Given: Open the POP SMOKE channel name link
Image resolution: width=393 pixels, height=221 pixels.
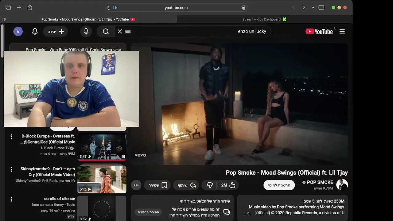Looking at the screenshot, I should click(x=320, y=182).
